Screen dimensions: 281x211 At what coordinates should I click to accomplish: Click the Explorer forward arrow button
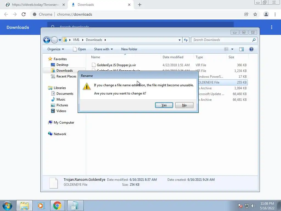(54, 40)
